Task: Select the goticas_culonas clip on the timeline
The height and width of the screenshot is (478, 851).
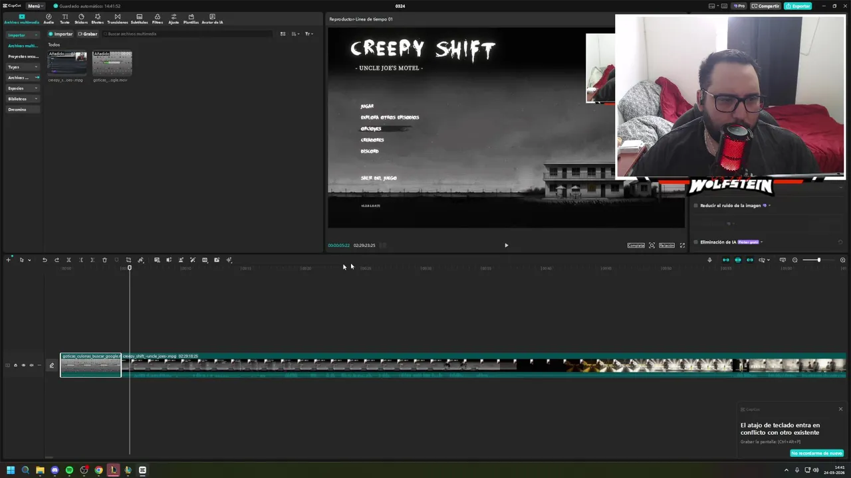Action: point(90,365)
